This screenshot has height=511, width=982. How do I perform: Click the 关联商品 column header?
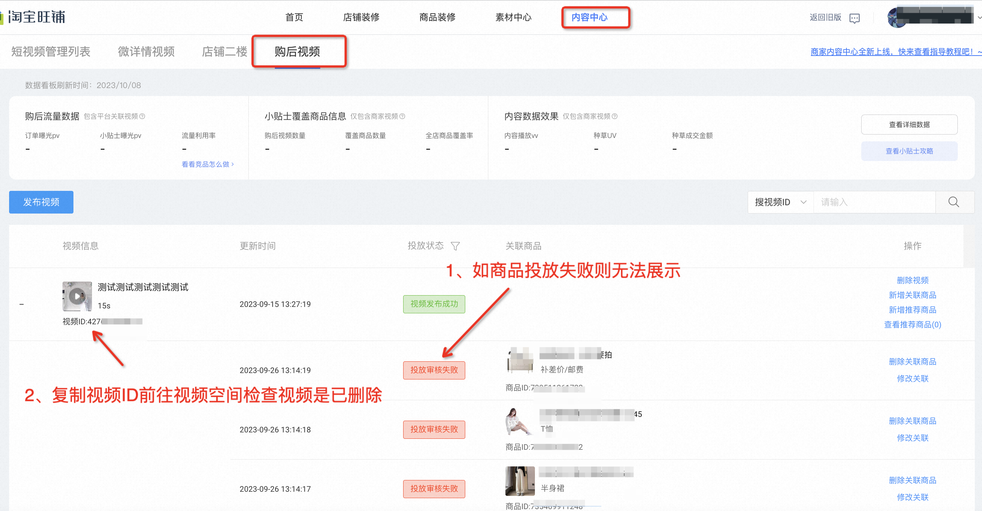coord(524,246)
